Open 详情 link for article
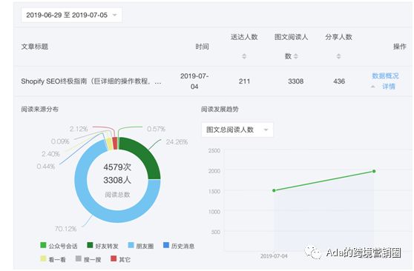This screenshot has height=271, width=414. 389,87
